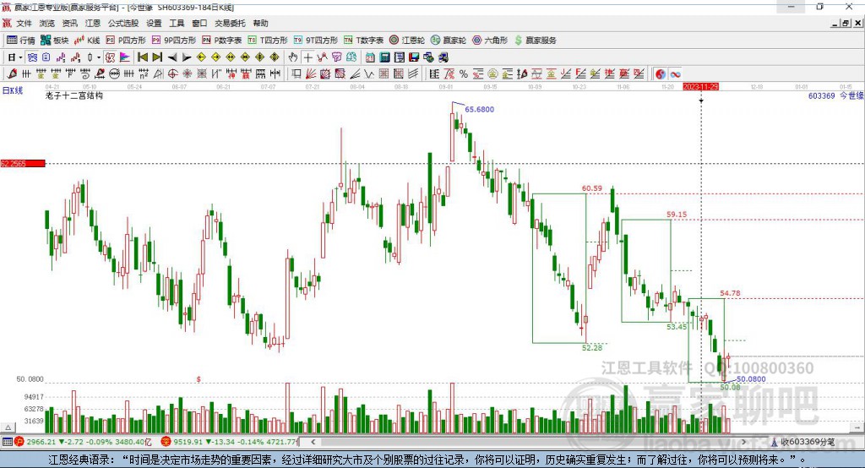Open the T四方形 tool
The height and width of the screenshot is (468, 865).
click(x=268, y=41)
